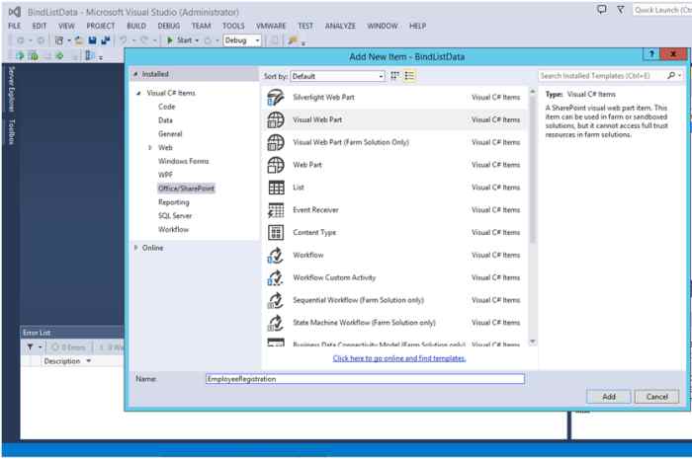The height and width of the screenshot is (459, 692).
Task: Select the Data category
Action: (165, 120)
